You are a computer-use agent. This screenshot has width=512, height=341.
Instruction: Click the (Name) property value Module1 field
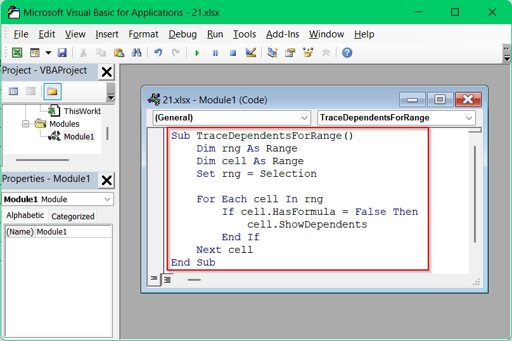coord(73,232)
